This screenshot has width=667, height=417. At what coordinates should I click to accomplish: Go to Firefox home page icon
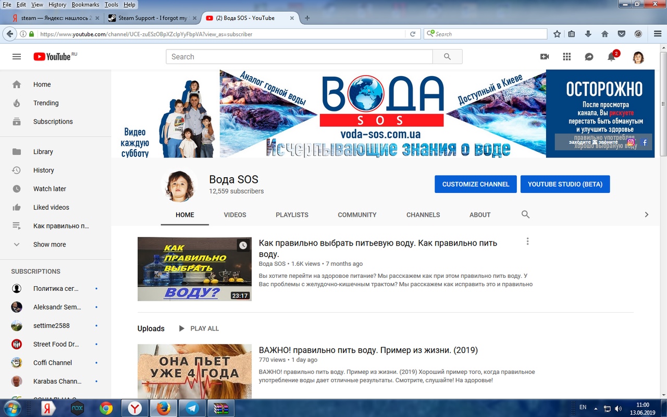point(605,34)
